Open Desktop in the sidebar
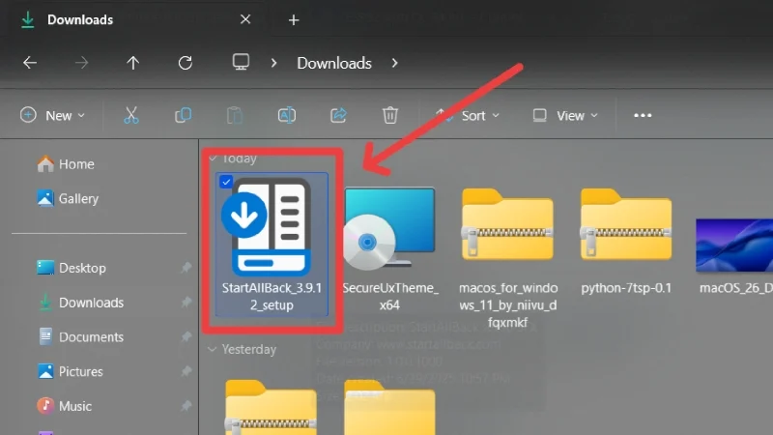This screenshot has height=435, width=773. pyautogui.click(x=82, y=268)
